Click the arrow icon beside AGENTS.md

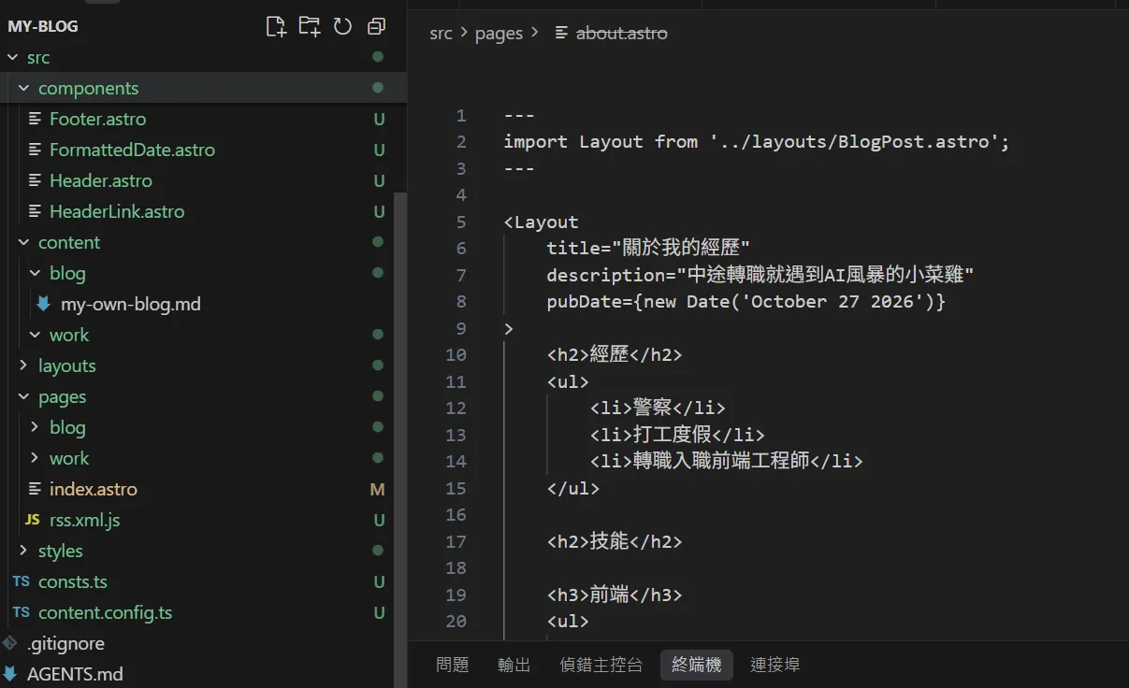pos(9,674)
